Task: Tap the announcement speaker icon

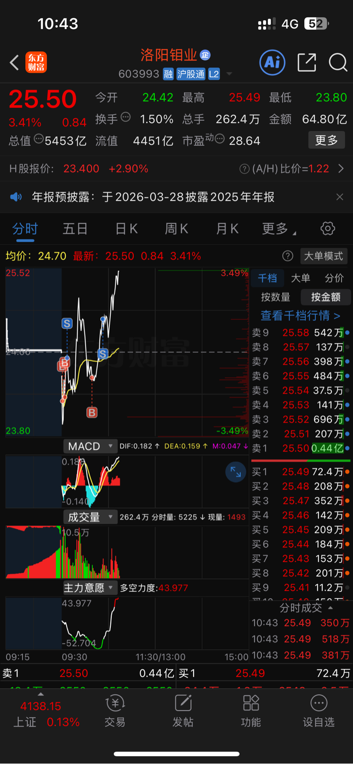Action: (x=16, y=197)
